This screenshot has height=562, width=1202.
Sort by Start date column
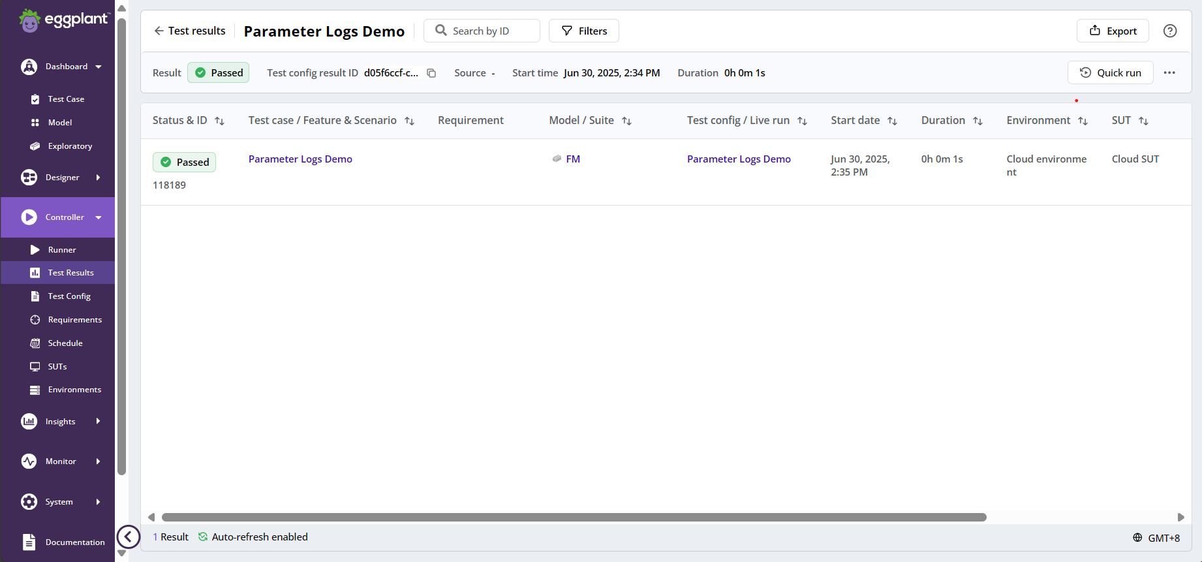(x=893, y=121)
